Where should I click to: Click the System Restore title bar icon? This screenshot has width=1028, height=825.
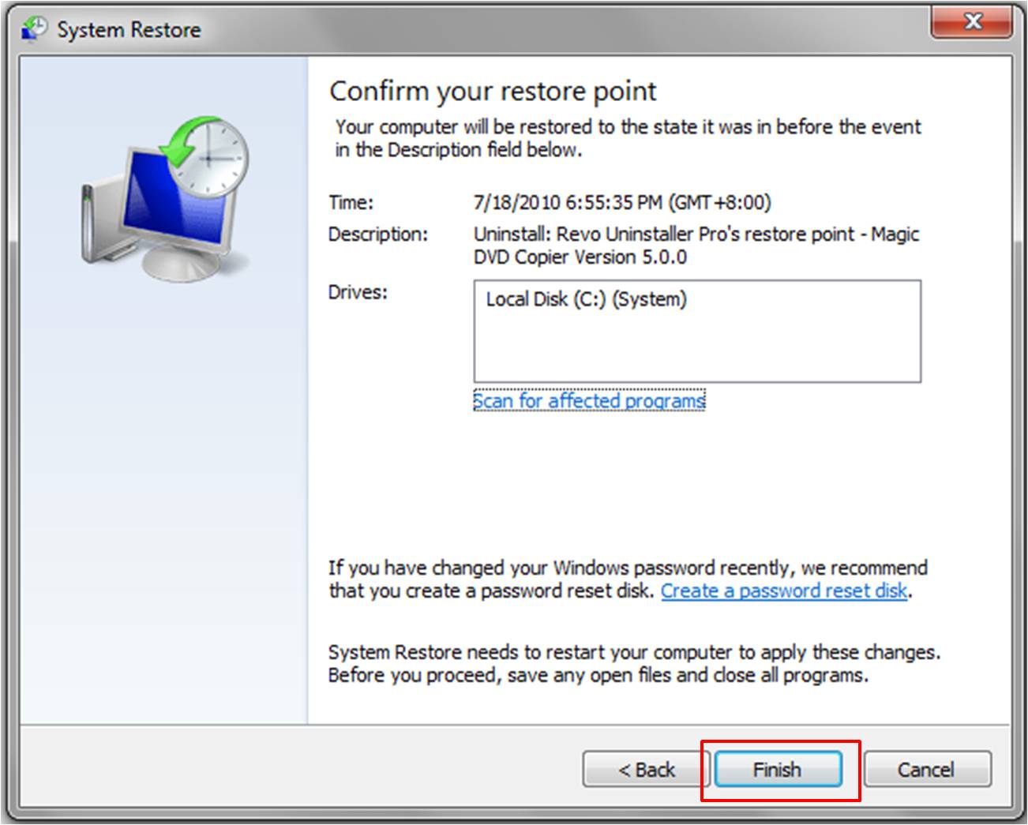33,29
